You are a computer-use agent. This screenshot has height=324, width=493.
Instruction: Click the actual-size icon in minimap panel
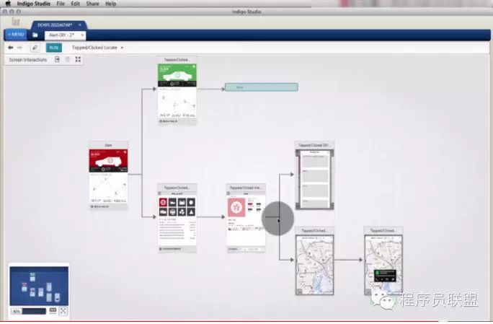tap(53, 311)
